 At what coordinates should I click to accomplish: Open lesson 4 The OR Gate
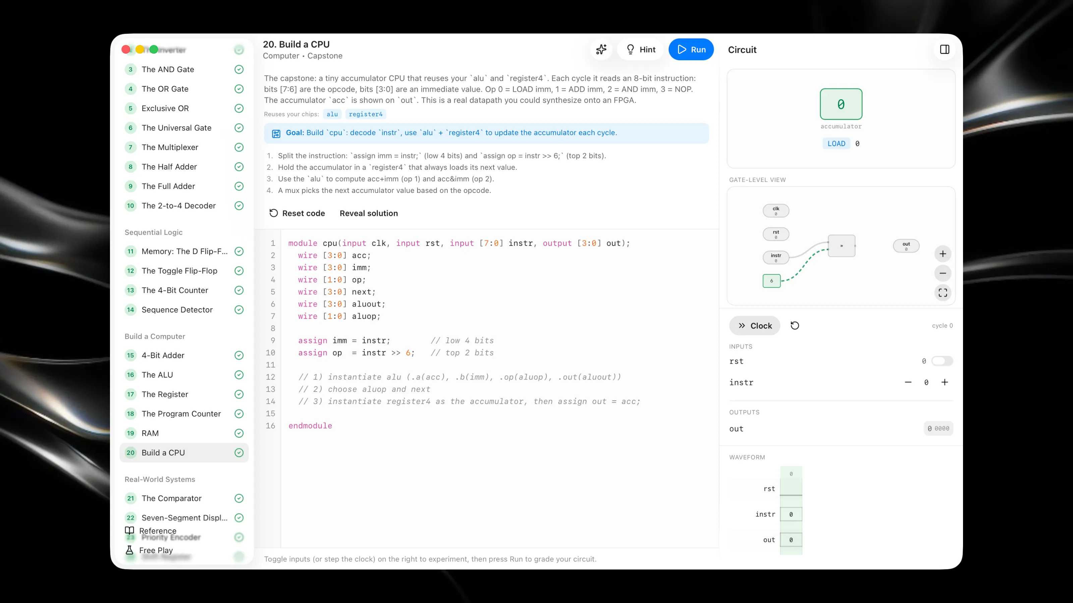tap(184, 89)
